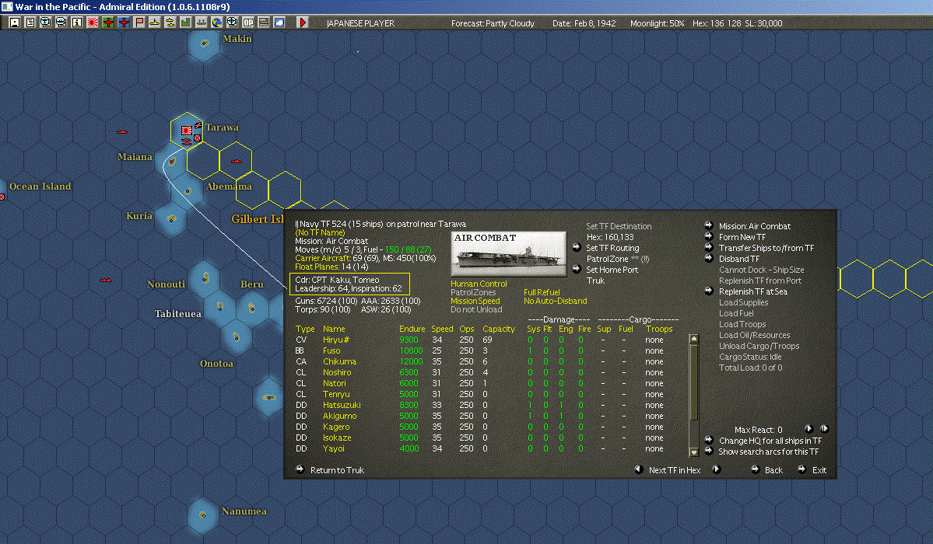Click the red plane on blue background icon
Image resolution: width=933 pixels, height=544 pixels.
tap(124, 23)
